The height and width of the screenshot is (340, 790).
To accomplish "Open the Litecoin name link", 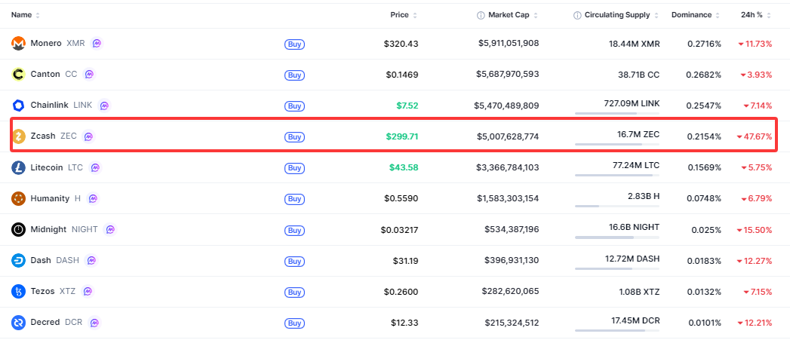I will coord(47,167).
